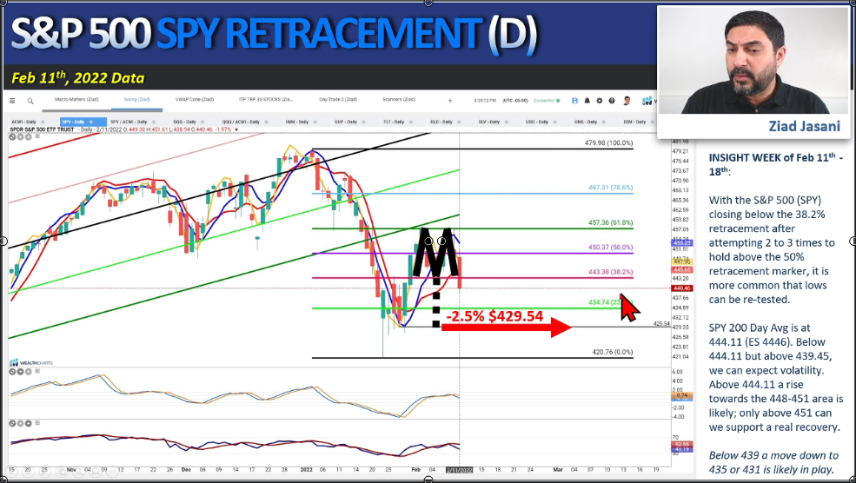
Task: Click the down arrow icon in the lowest indicator pane
Action: click(20, 423)
